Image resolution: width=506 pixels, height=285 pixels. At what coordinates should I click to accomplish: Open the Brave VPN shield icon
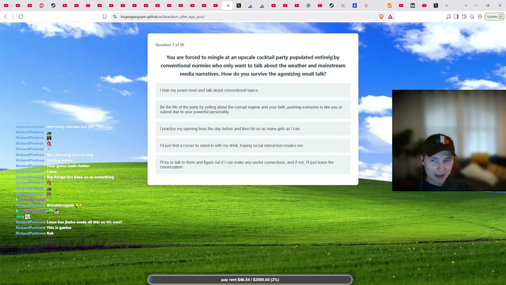point(480,17)
